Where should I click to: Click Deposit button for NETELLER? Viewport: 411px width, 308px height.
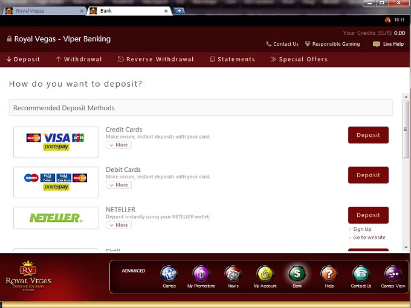[x=368, y=215]
